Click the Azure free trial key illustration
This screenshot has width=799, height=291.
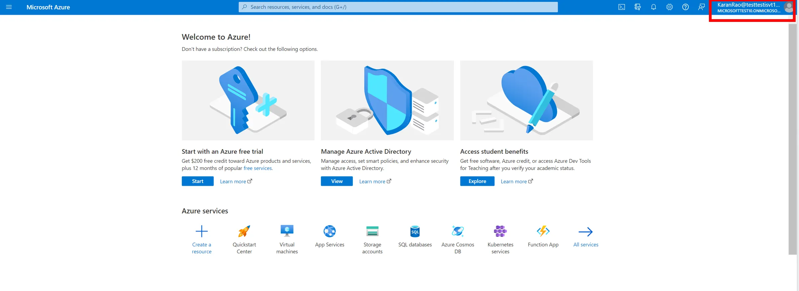point(248,100)
